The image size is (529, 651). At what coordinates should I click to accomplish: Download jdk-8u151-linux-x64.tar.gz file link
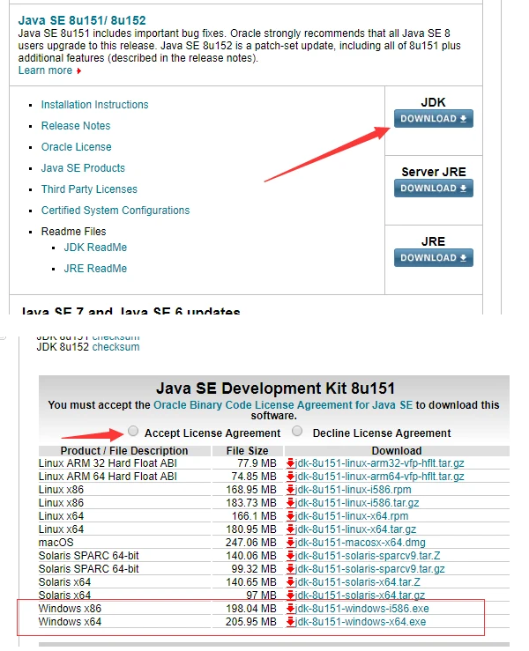click(x=355, y=529)
